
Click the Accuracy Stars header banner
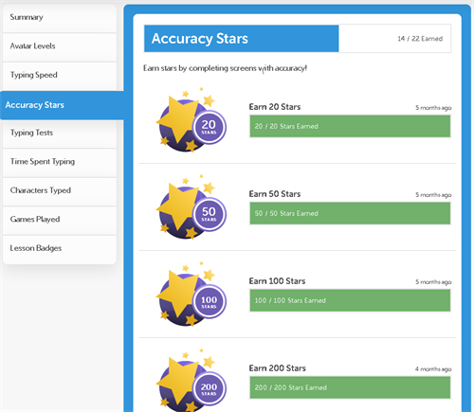point(242,39)
